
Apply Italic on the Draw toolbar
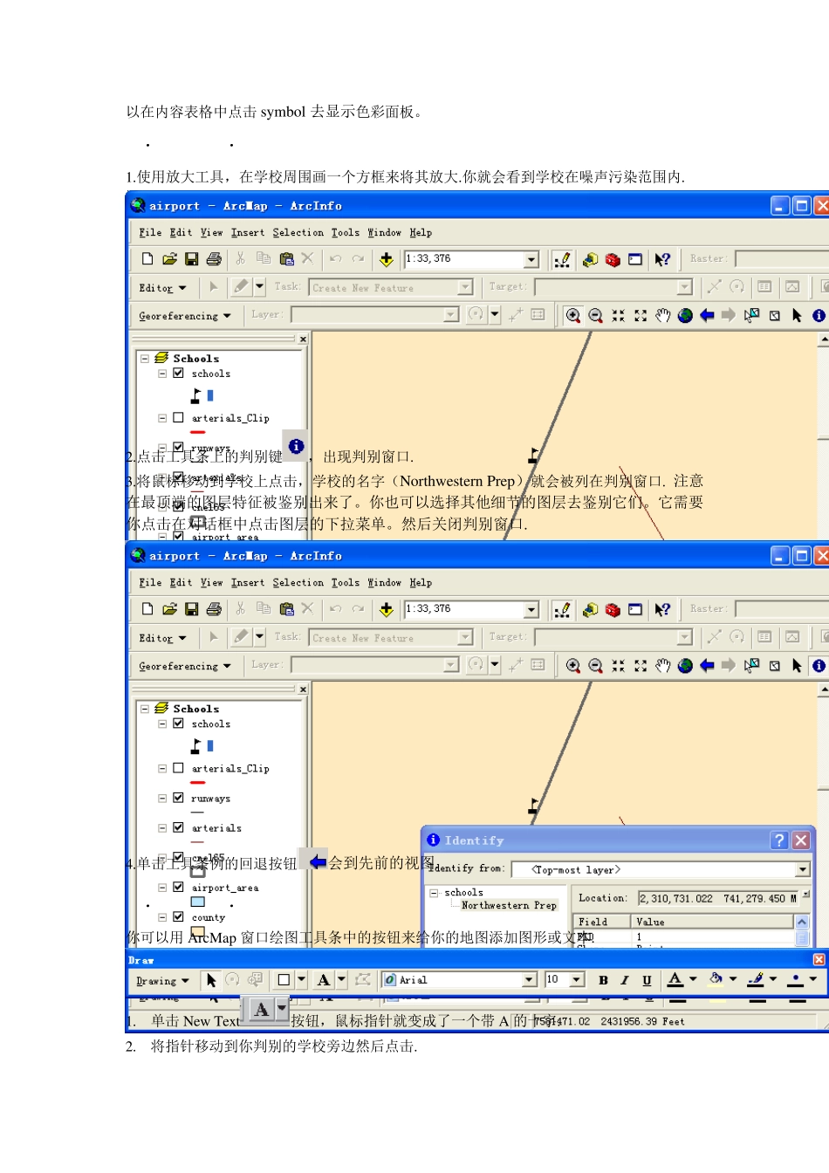click(x=625, y=980)
